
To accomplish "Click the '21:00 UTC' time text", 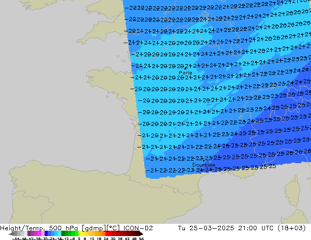I will (255, 228).
